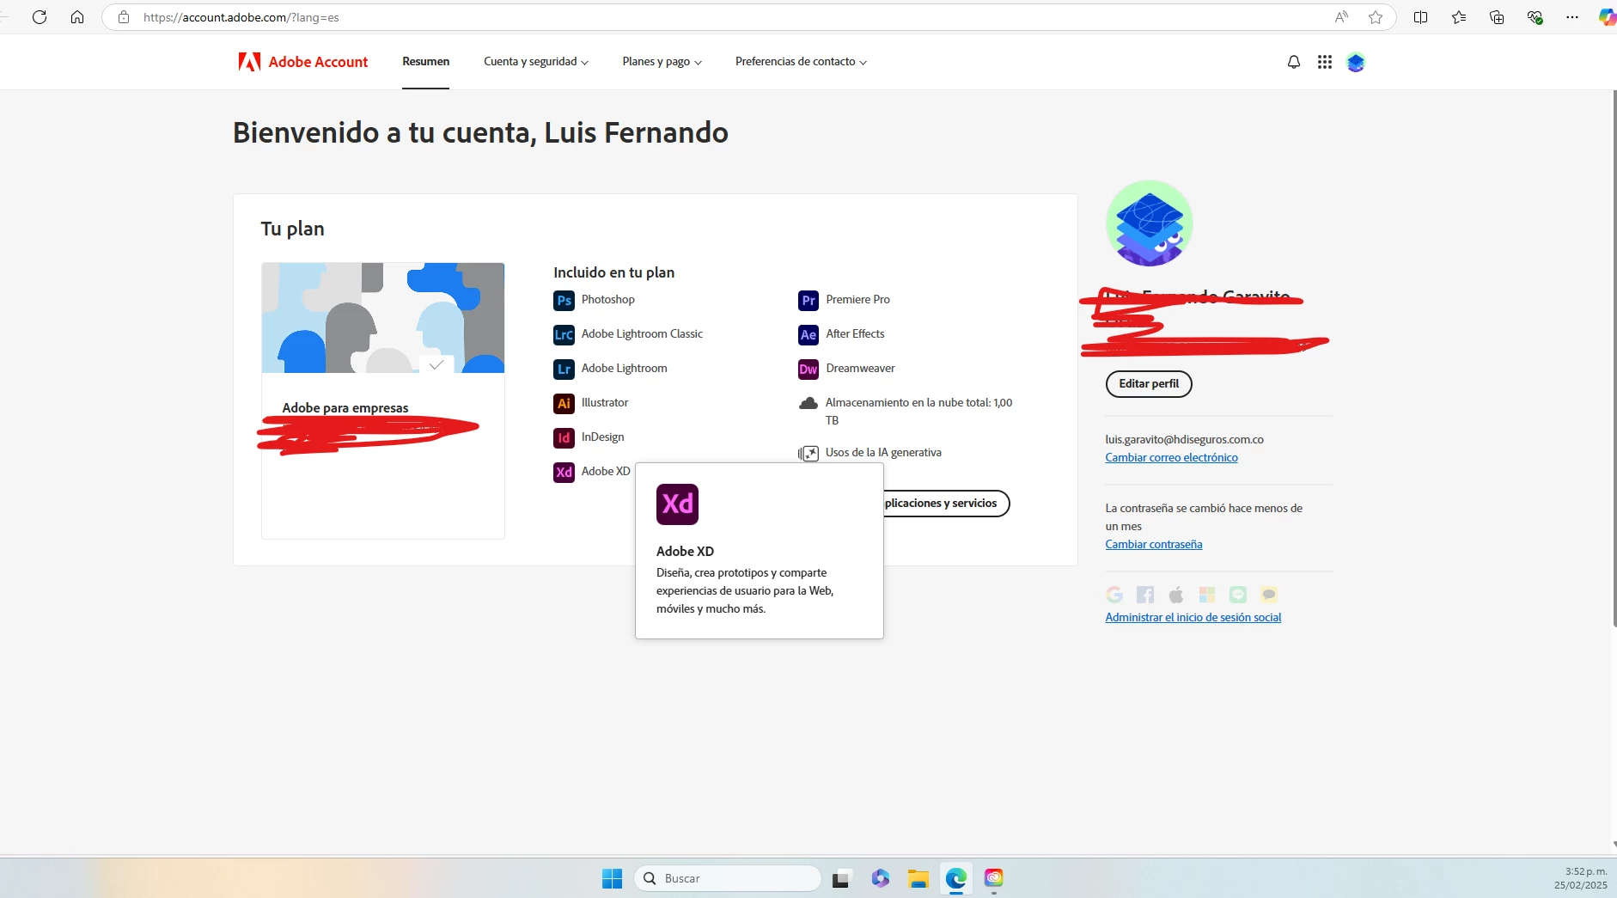
Task: Click the Microsoft social sign-in icon
Action: click(x=1207, y=595)
